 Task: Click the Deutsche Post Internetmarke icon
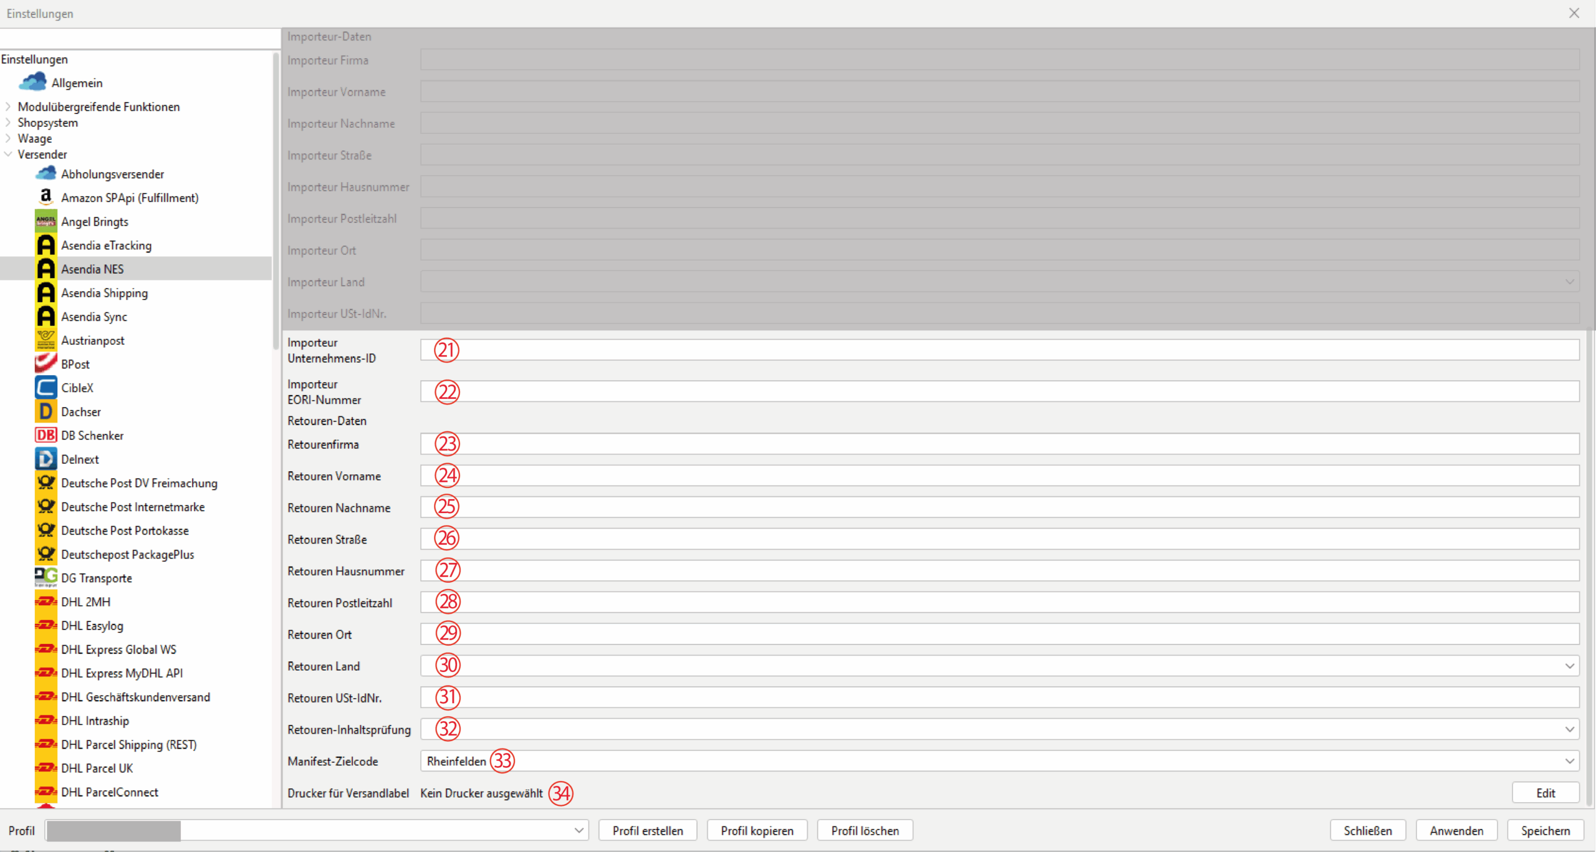click(46, 506)
